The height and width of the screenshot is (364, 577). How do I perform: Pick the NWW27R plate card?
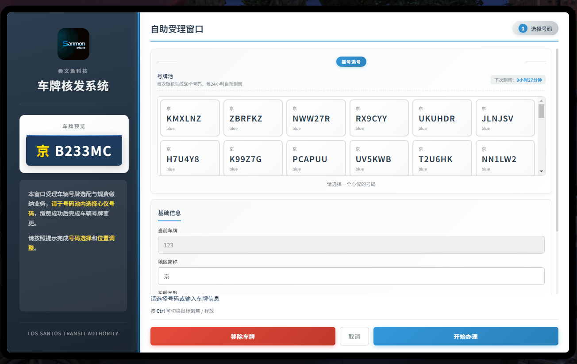pos(316,118)
